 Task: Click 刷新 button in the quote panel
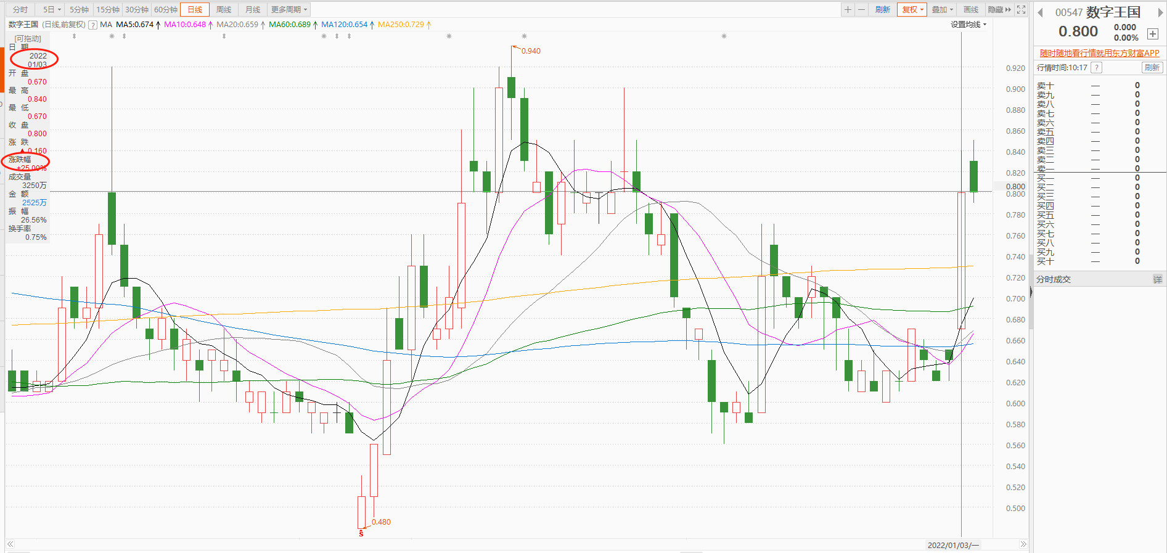(x=1152, y=68)
